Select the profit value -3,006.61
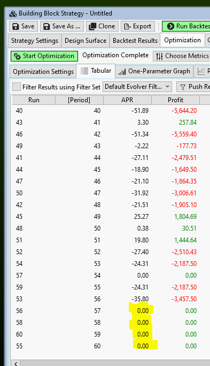Screen dimensions: 210x366 point(184,193)
